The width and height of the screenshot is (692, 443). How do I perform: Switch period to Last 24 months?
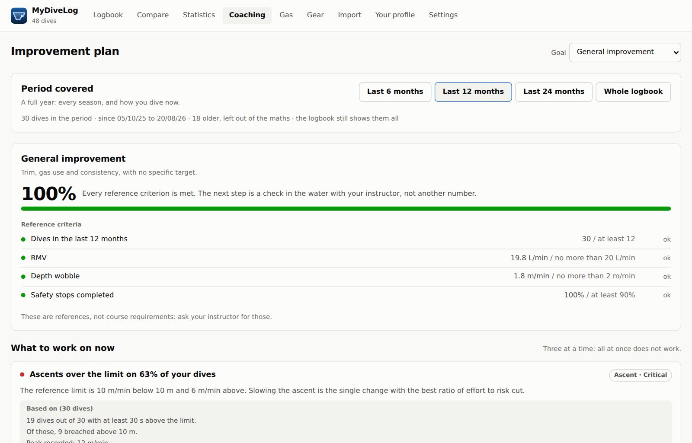point(554,92)
